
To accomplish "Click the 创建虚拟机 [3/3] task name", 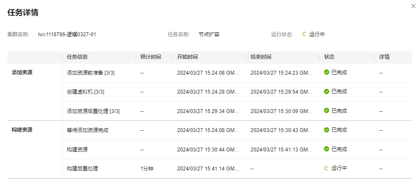I will coord(86,92).
